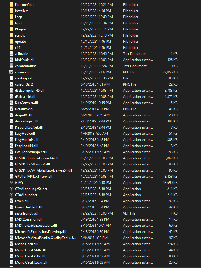This screenshot has width=201, height=268.
Task: Click the Installers folder icon
Action: click(x=11, y=11)
